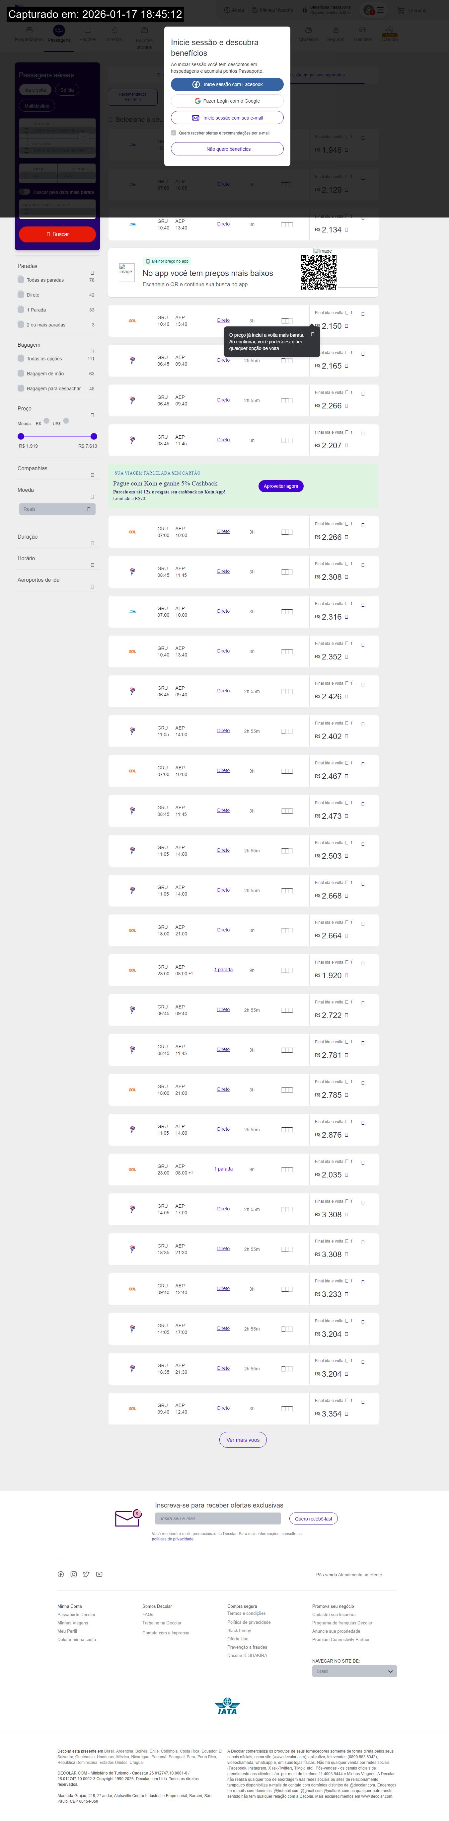
Task: Close the return-price tooltip
Action: 313,334
